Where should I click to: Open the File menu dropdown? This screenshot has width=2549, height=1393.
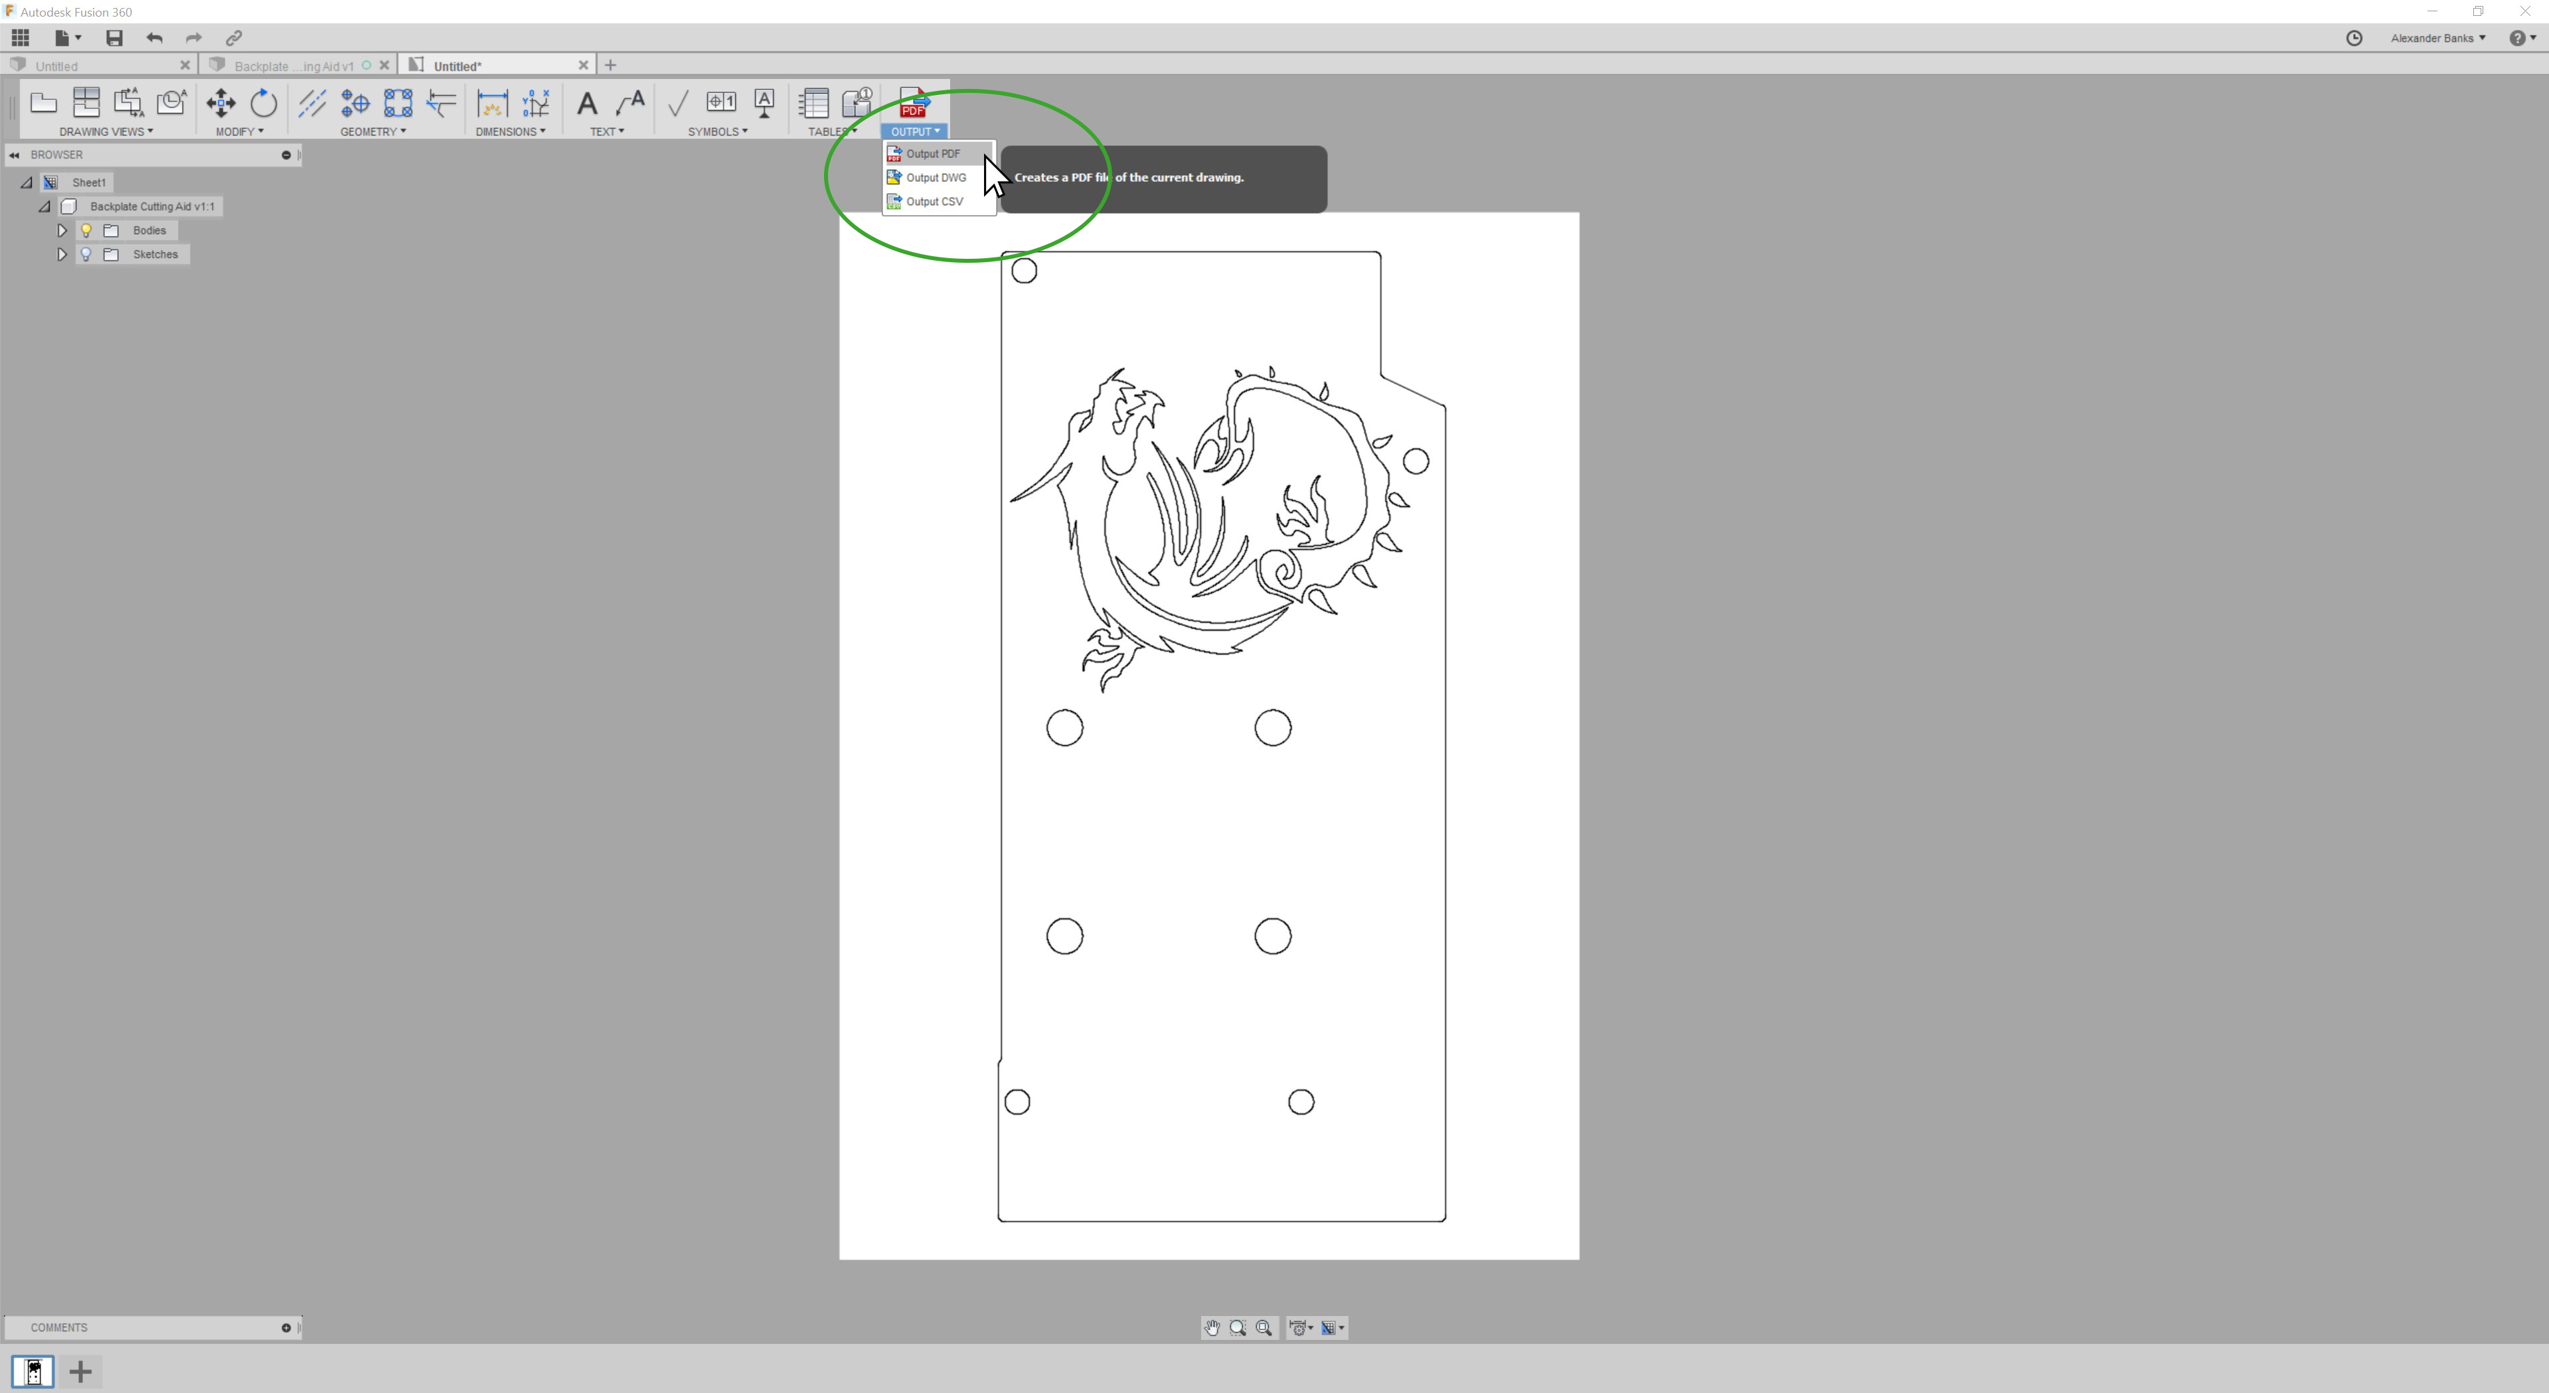[x=67, y=38]
